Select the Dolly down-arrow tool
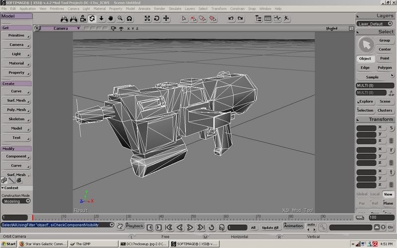397x248 pixels. click(101, 18)
